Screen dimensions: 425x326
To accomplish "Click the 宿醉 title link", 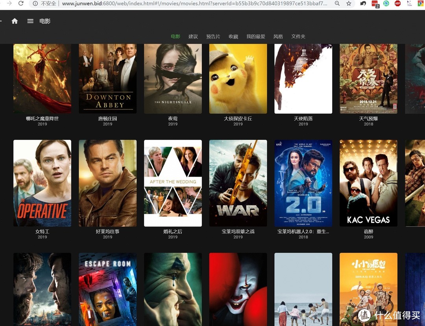I will [369, 232].
